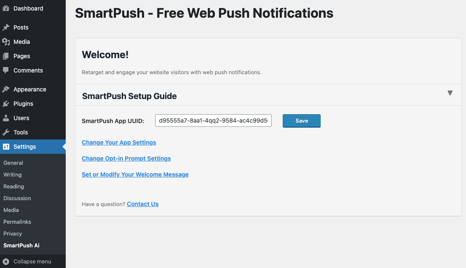Image resolution: width=466 pixels, height=268 pixels.
Task: Save the SmartPush App UUID
Action: (302, 121)
